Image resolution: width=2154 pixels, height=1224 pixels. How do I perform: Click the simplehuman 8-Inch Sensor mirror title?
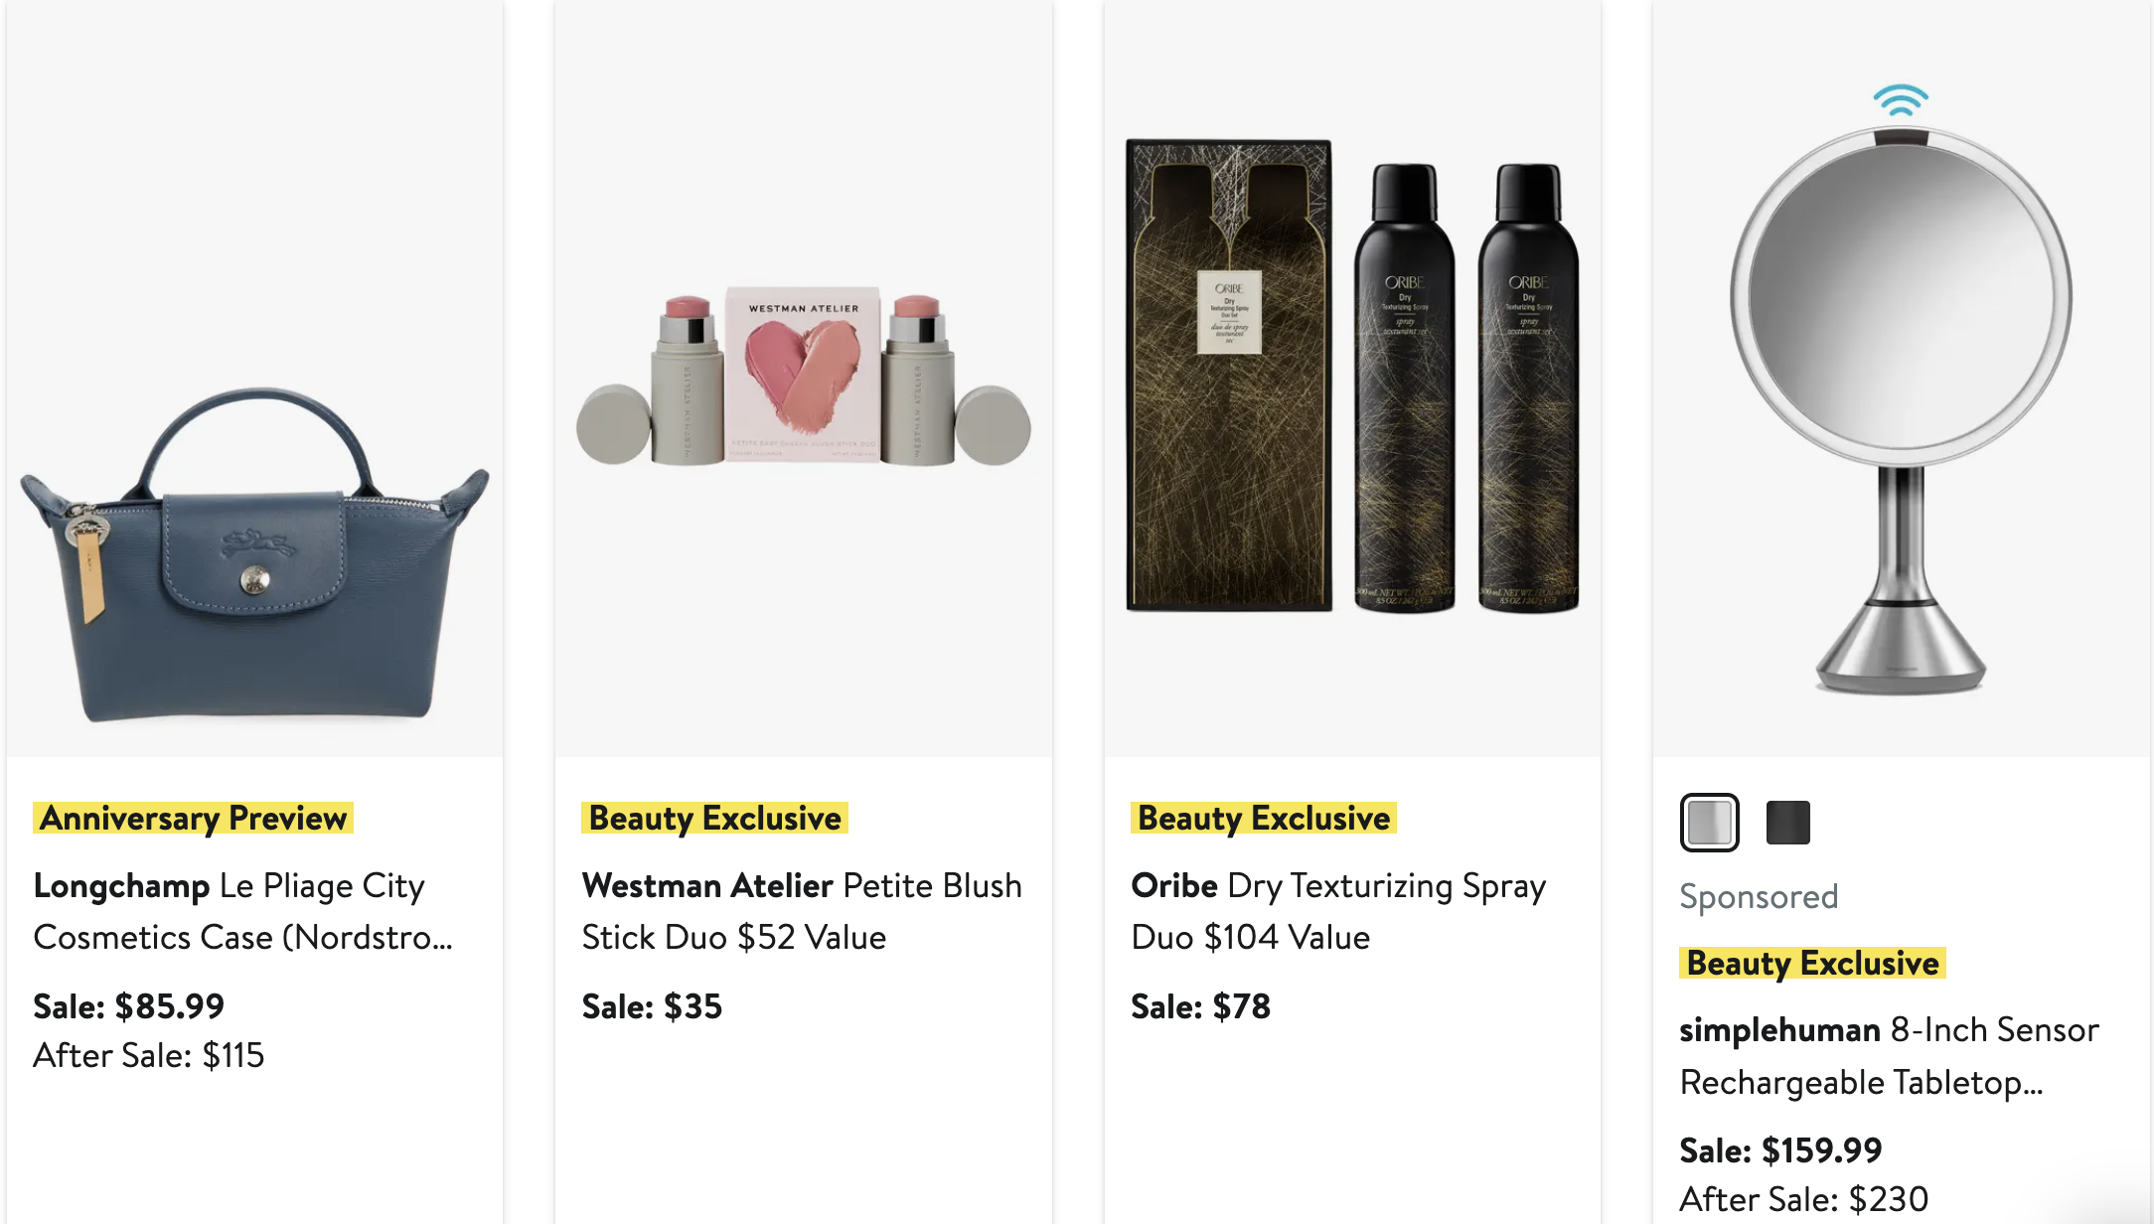click(x=1888, y=1055)
